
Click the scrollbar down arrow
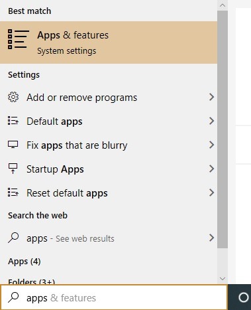coord(223,279)
